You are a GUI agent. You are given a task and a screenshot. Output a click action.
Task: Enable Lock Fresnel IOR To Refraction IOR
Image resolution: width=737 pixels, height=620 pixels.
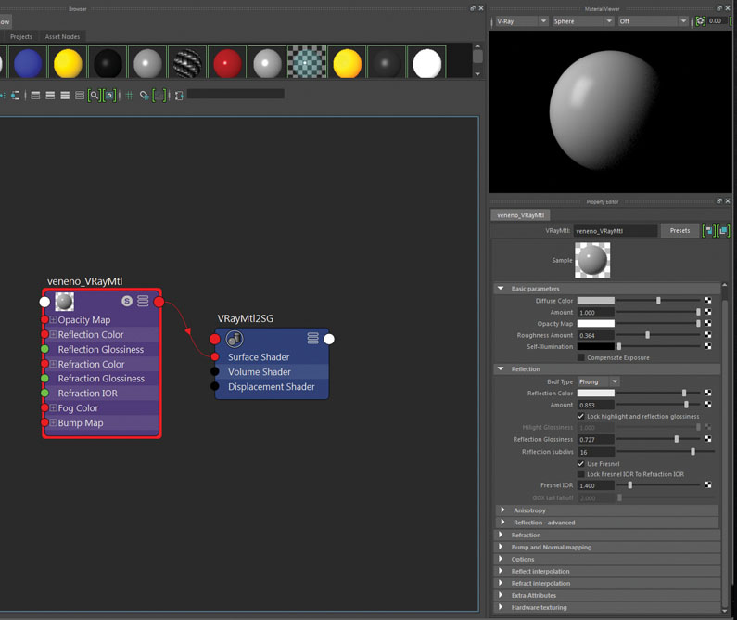point(581,474)
